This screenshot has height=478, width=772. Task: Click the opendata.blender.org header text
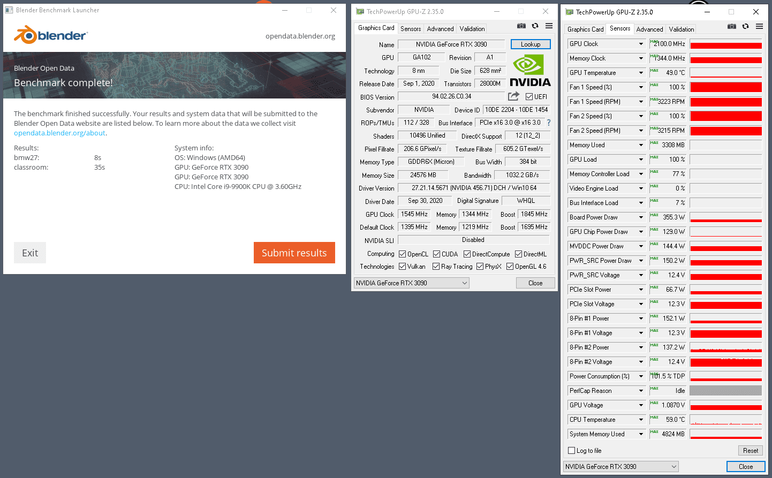(300, 36)
